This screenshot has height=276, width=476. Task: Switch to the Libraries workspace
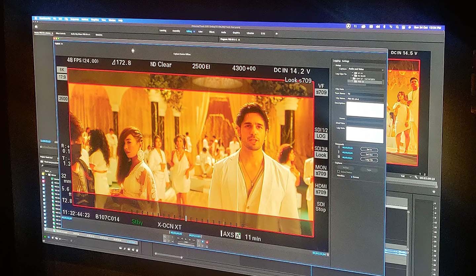(250, 33)
